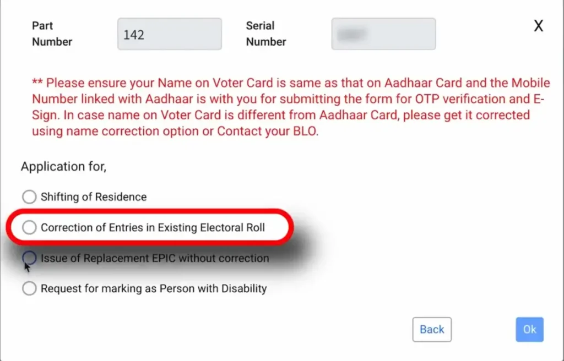Click the Person with Disability label text
This screenshot has height=361, width=564.
point(154,288)
